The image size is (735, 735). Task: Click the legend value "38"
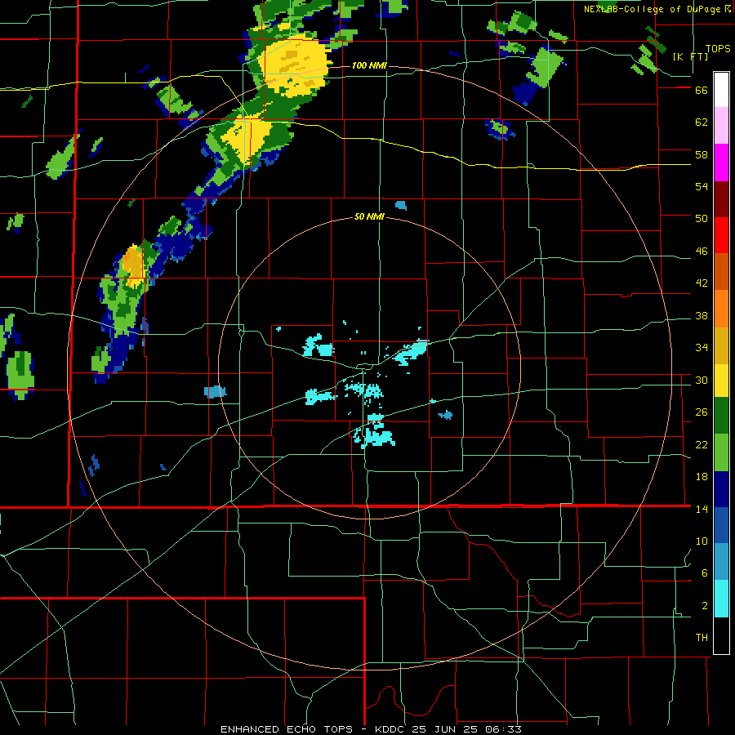tap(702, 315)
